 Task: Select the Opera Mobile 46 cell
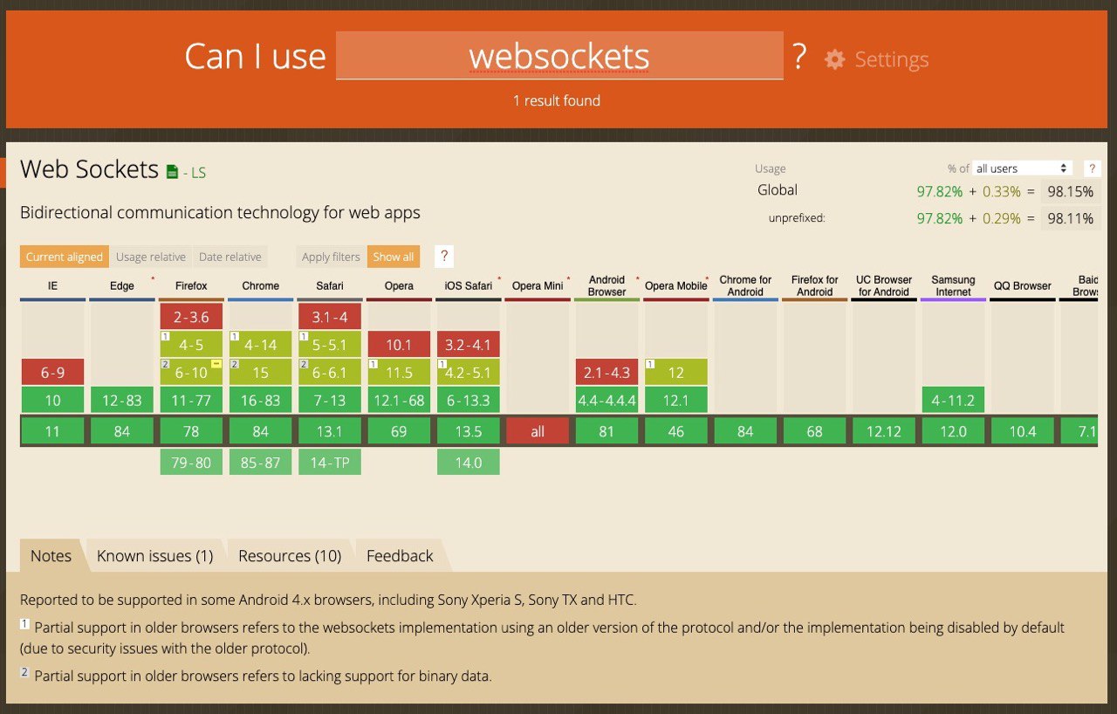[x=676, y=431]
